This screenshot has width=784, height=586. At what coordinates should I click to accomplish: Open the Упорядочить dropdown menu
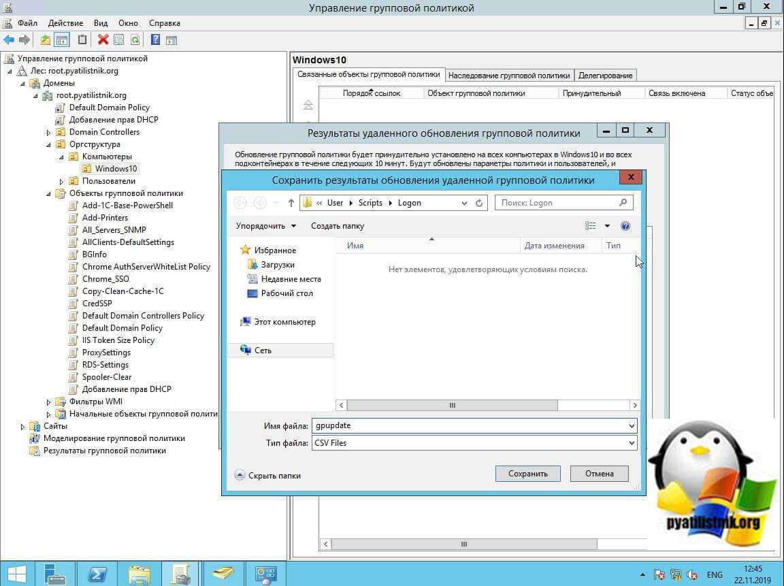tap(266, 226)
